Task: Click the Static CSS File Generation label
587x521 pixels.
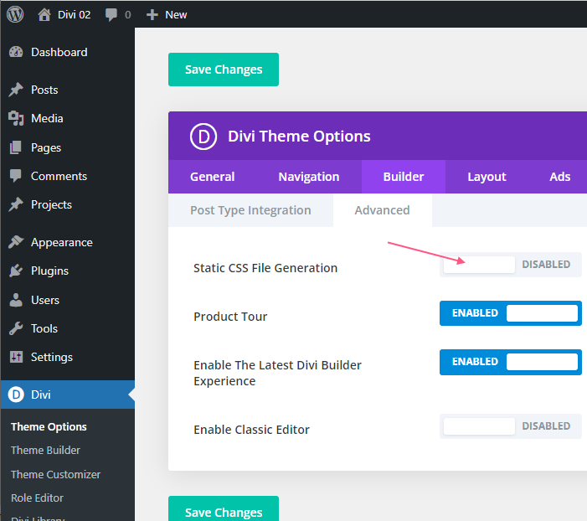Action: [x=265, y=268]
